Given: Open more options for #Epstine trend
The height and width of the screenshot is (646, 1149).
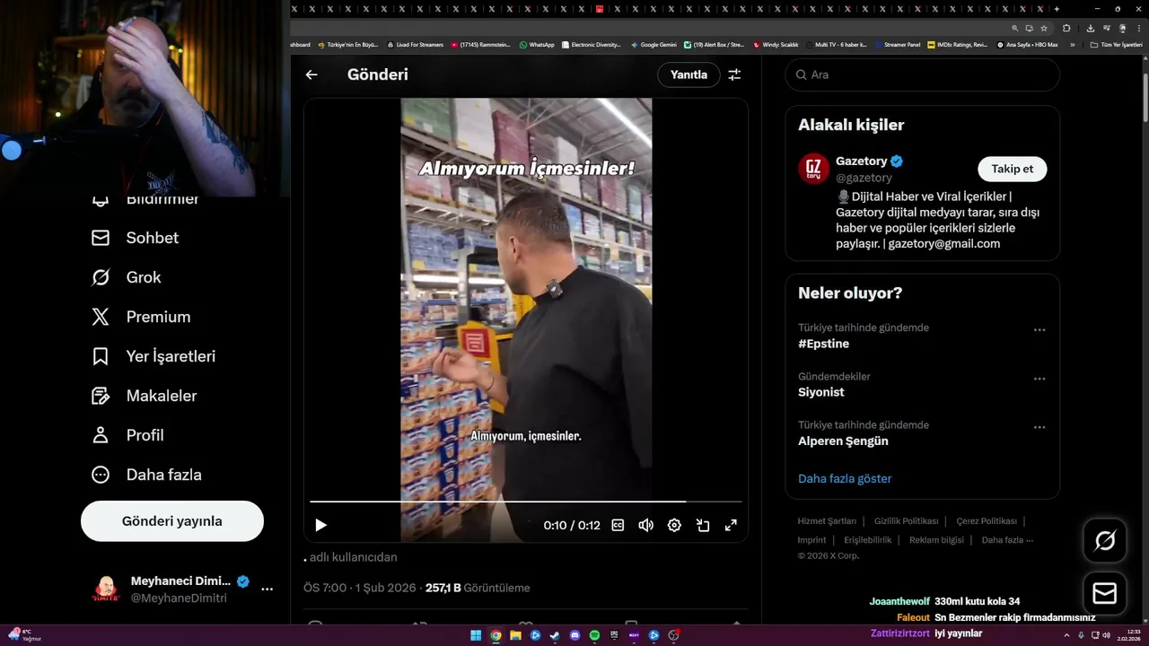Looking at the screenshot, I should 1039,330.
